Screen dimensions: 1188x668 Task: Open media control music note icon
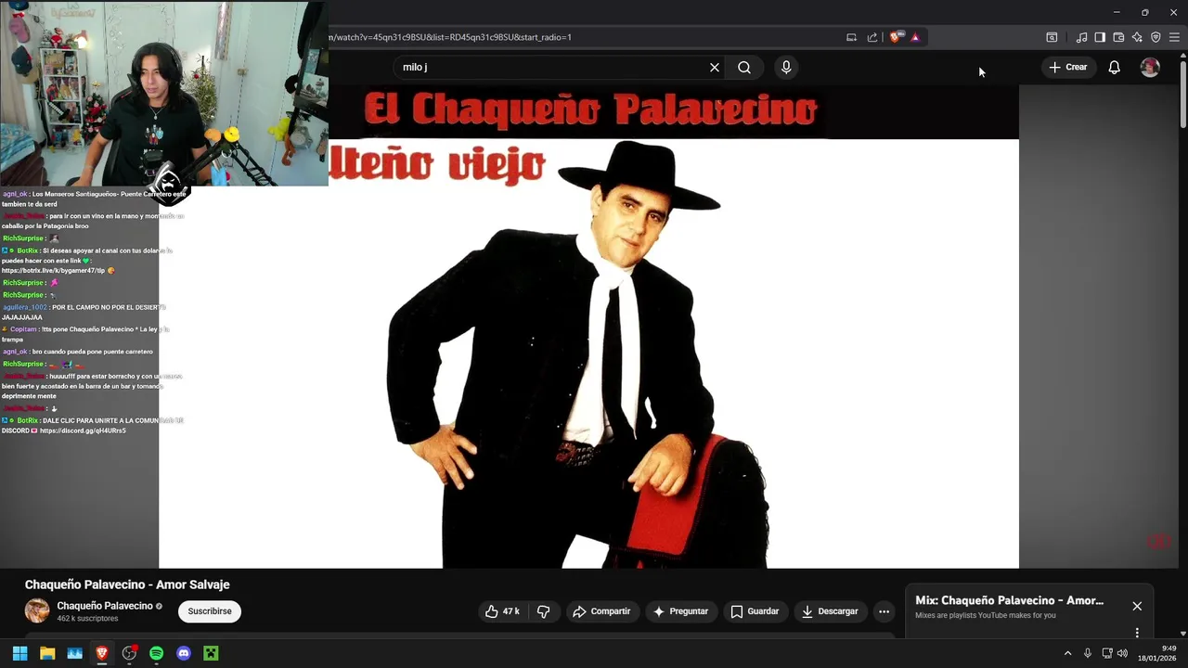click(1081, 37)
